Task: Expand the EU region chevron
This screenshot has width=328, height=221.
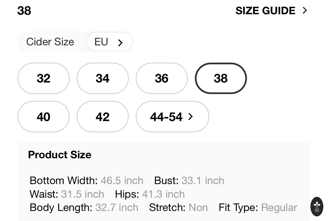Action: click(x=120, y=43)
